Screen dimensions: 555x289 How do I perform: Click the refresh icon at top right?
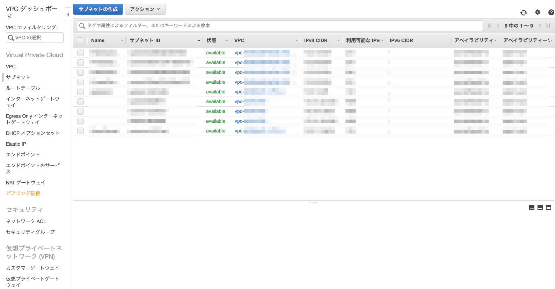[523, 13]
